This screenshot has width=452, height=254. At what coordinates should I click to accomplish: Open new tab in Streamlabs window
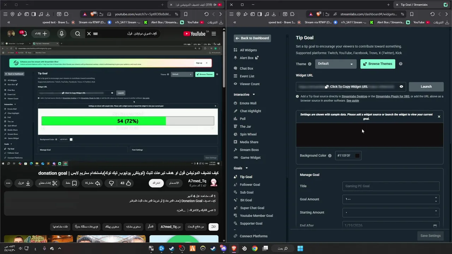point(388,5)
